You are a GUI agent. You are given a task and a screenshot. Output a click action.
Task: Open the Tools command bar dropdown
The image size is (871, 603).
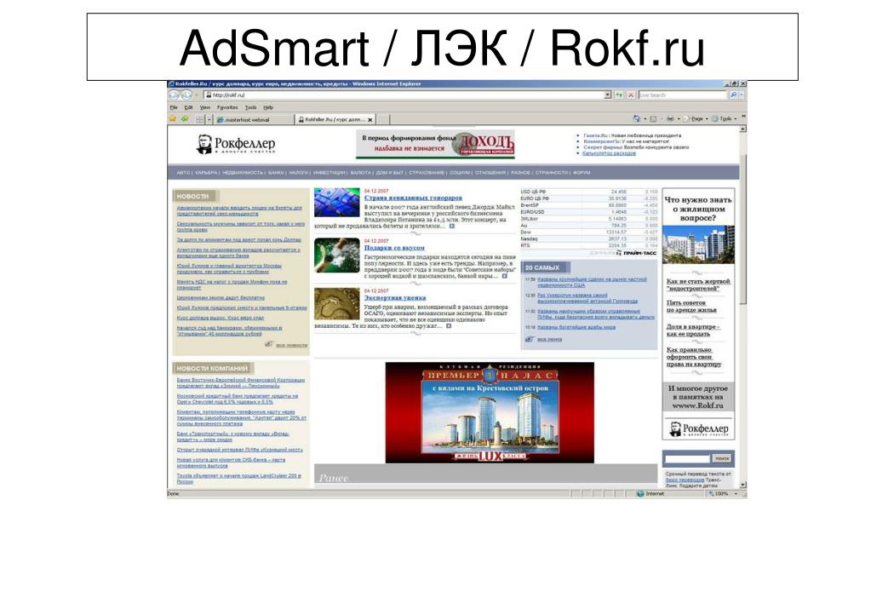click(725, 119)
